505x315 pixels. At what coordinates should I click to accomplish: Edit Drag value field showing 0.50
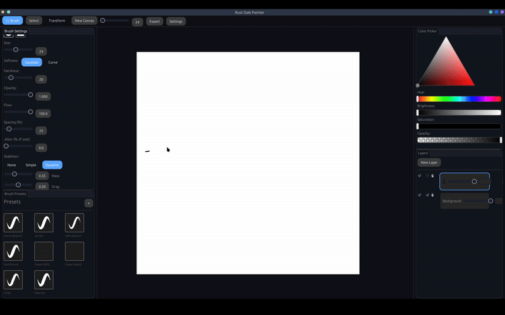point(42,186)
